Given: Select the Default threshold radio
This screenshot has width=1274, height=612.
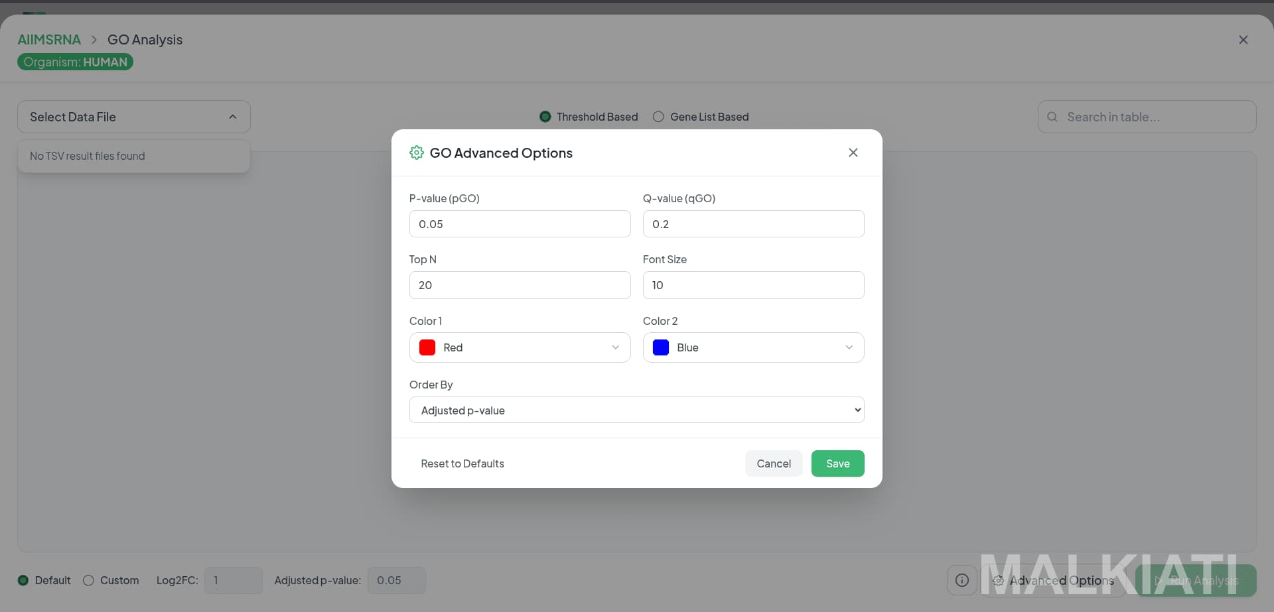Looking at the screenshot, I should 23,580.
